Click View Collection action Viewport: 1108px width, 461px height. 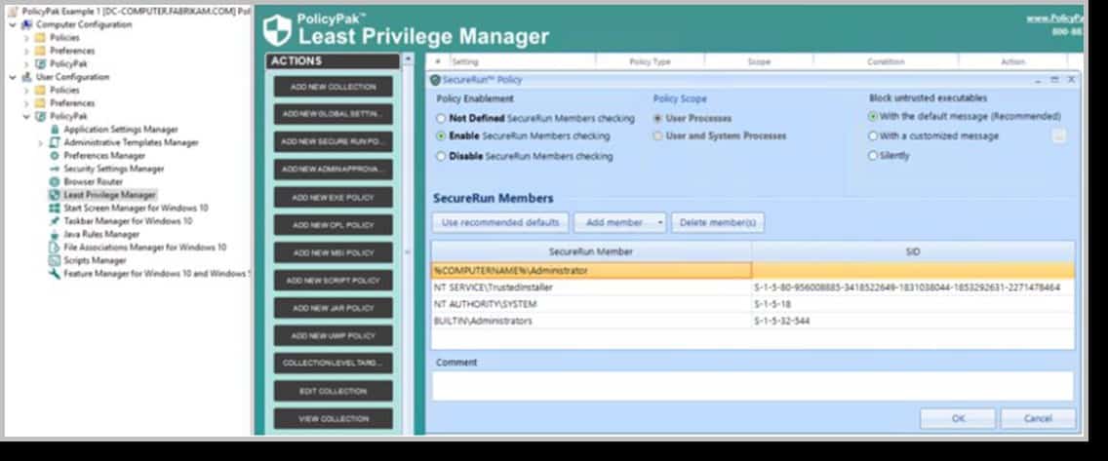click(x=333, y=419)
